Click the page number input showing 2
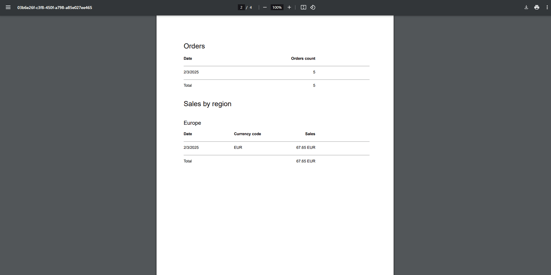 (x=241, y=7)
